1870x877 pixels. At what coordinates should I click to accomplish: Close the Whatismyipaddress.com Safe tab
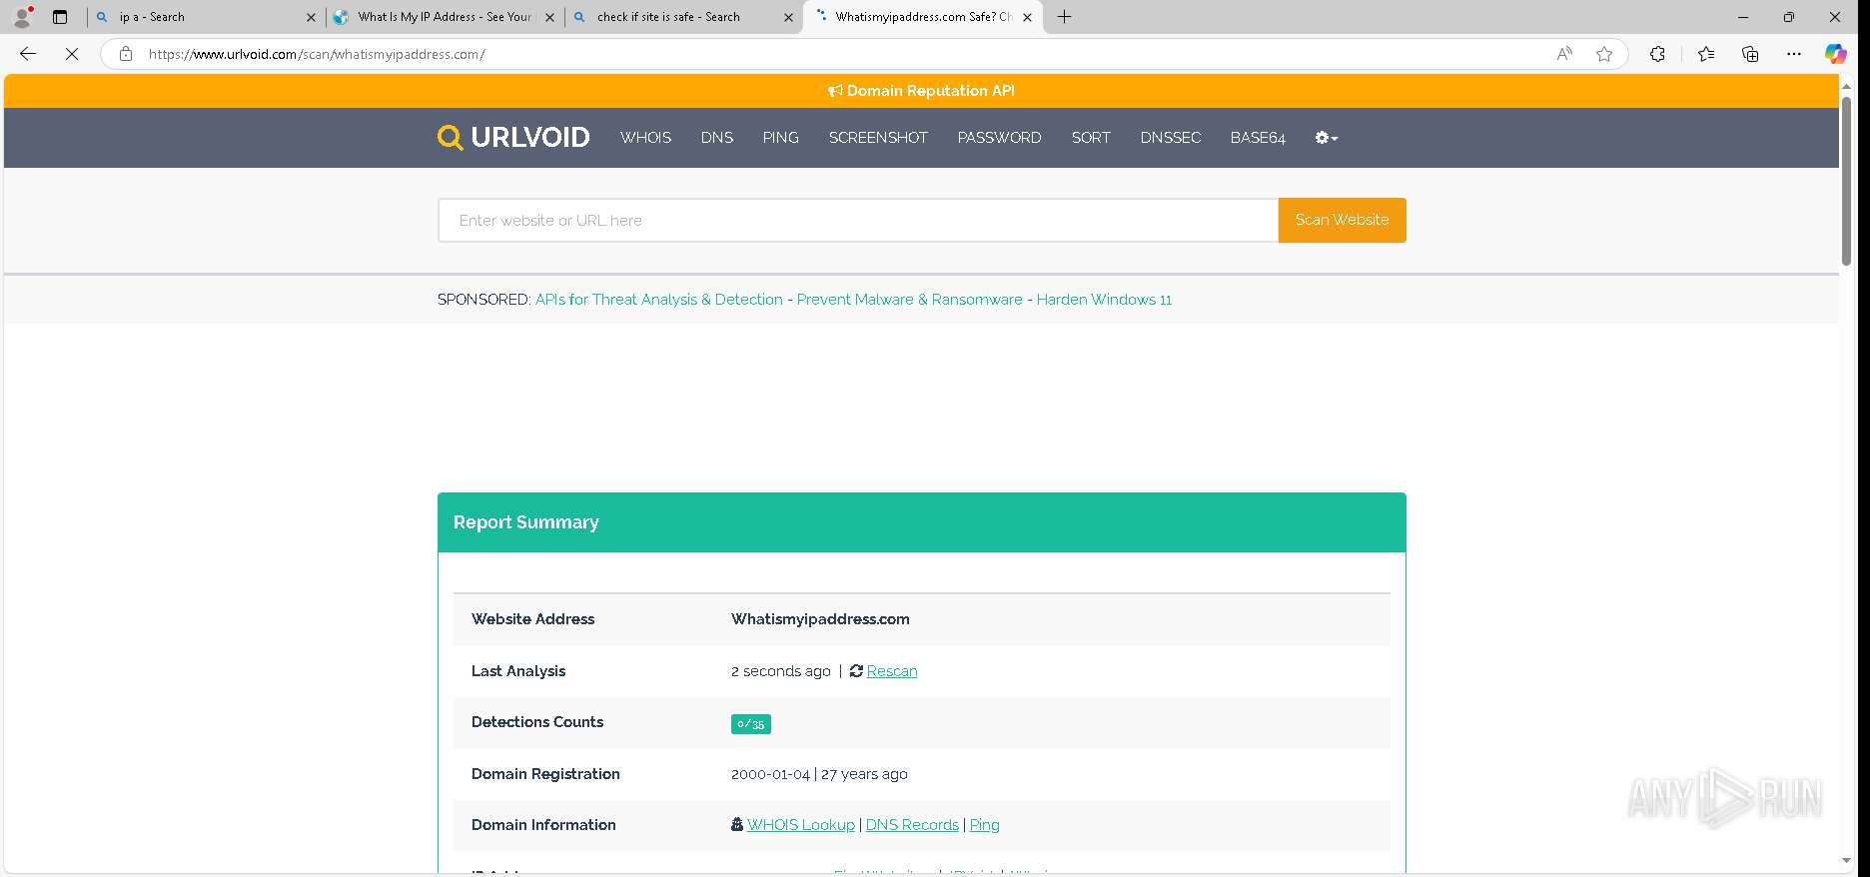1027,17
